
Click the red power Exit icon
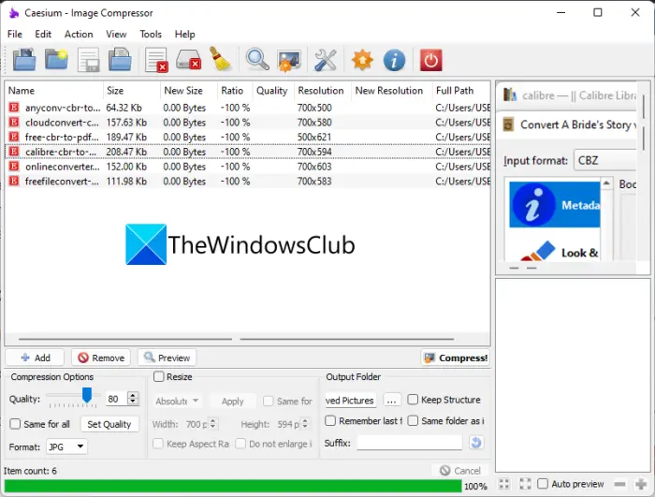(x=430, y=60)
